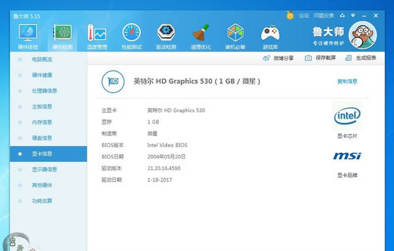Click the BIOS date 2004年05月20日
The image size is (394, 251).
click(x=166, y=156)
